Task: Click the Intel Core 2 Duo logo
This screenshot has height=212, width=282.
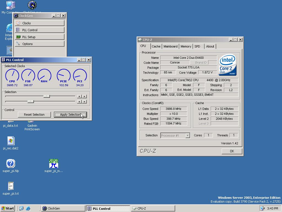Action: click(x=227, y=65)
